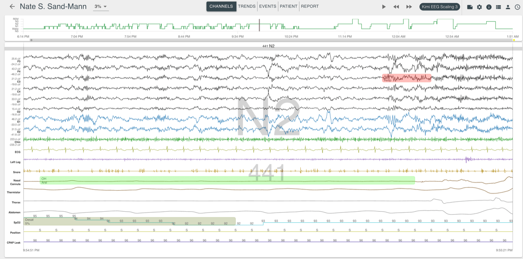This screenshot has width=523, height=259.
Task: Click the fast-forward double-arrow icon
Action: (409, 7)
